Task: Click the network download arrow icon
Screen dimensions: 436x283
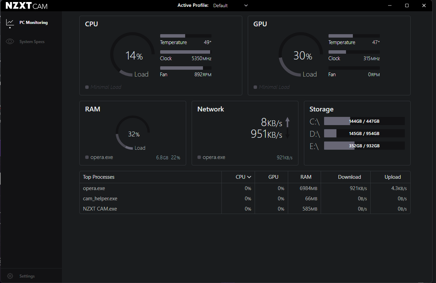Action: 287,134
